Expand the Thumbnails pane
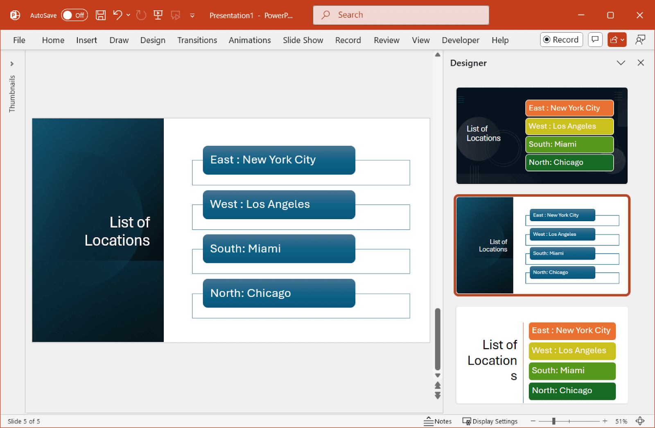 pos(12,64)
